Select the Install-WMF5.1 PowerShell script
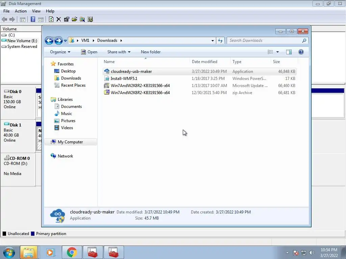The width and height of the screenshot is (346, 259). (199, 78)
